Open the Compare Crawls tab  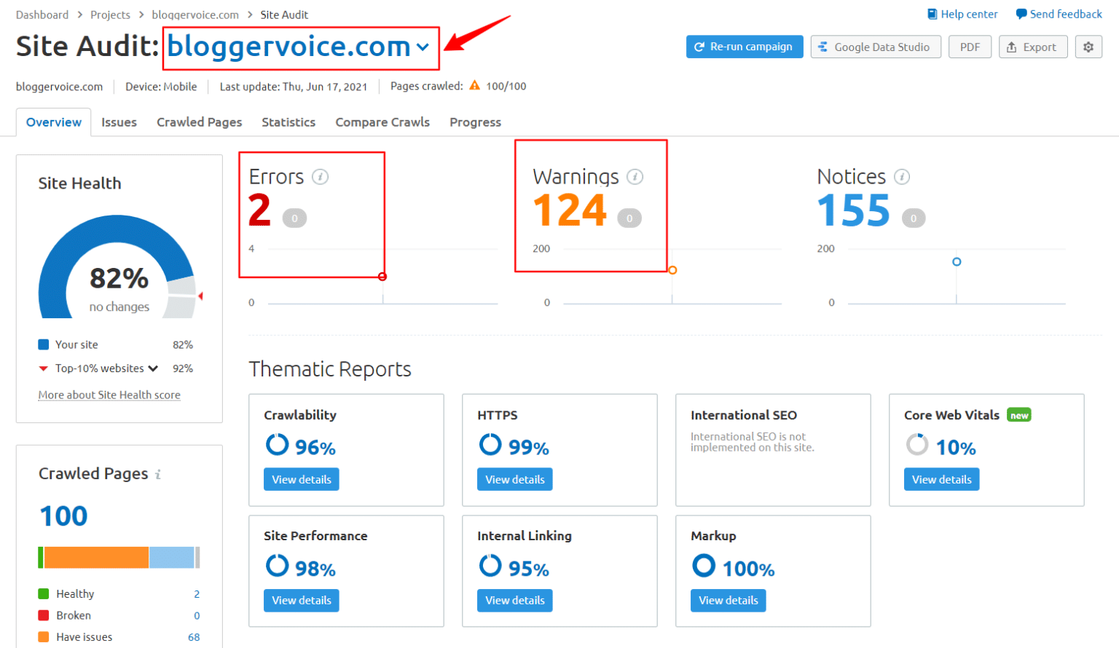pyautogui.click(x=382, y=122)
